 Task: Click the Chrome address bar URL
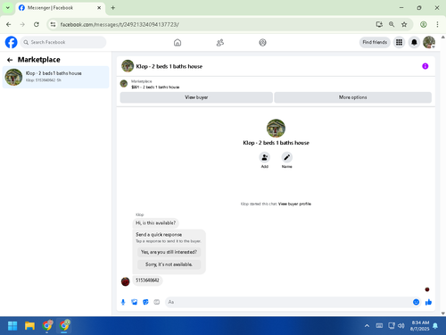pos(120,24)
